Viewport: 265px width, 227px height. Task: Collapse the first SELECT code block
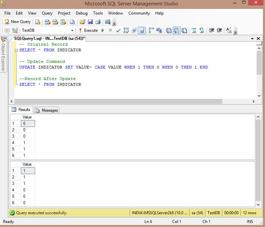[16, 50]
